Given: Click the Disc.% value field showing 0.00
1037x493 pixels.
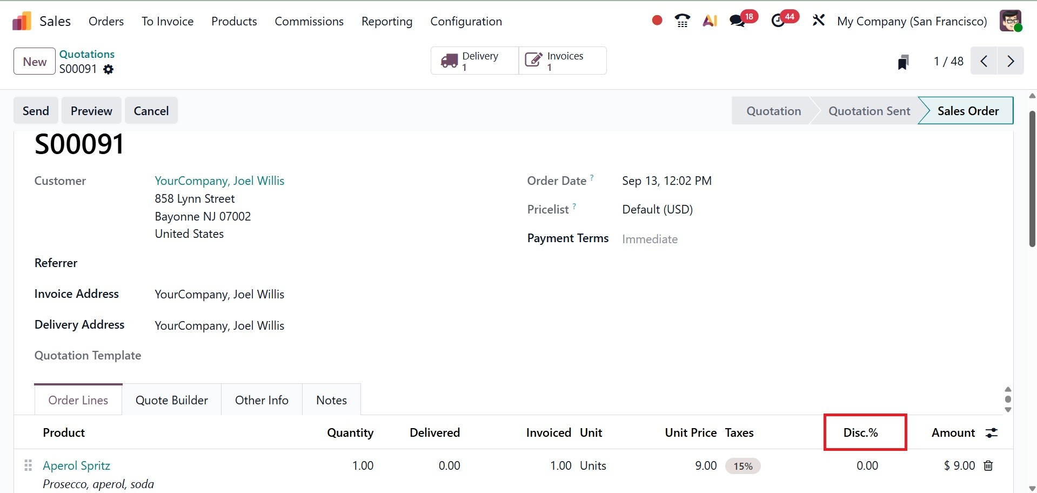Looking at the screenshot, I should [867, 465].
